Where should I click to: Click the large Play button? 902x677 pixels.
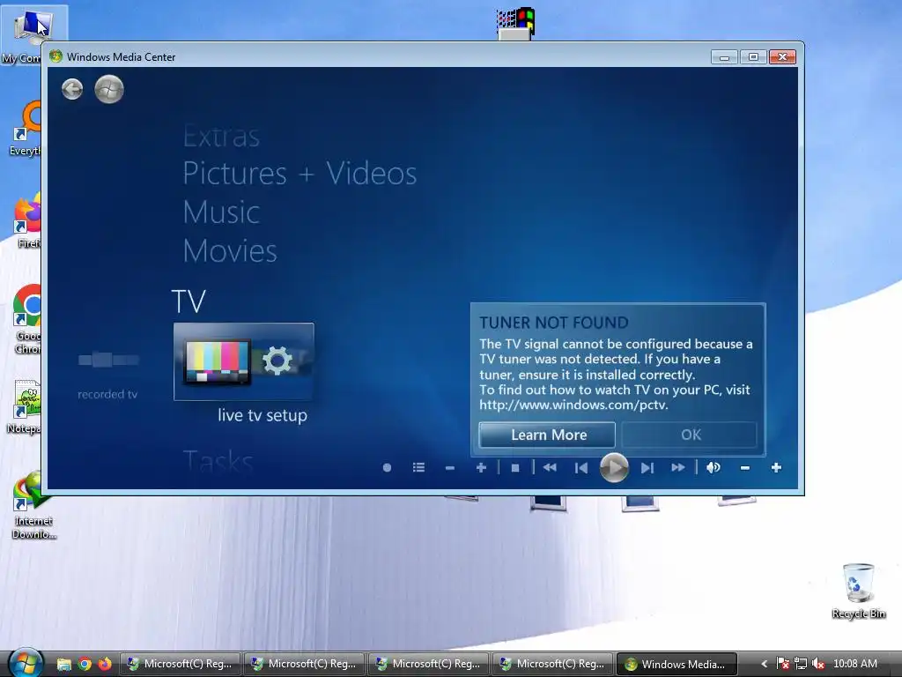point(614,467)
